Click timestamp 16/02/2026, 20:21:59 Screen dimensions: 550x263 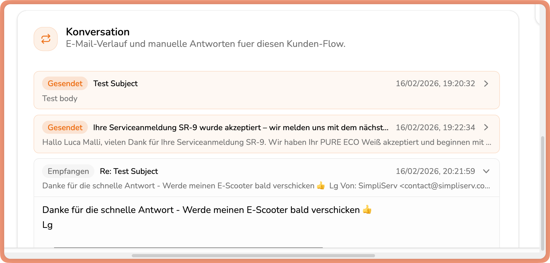435,171
